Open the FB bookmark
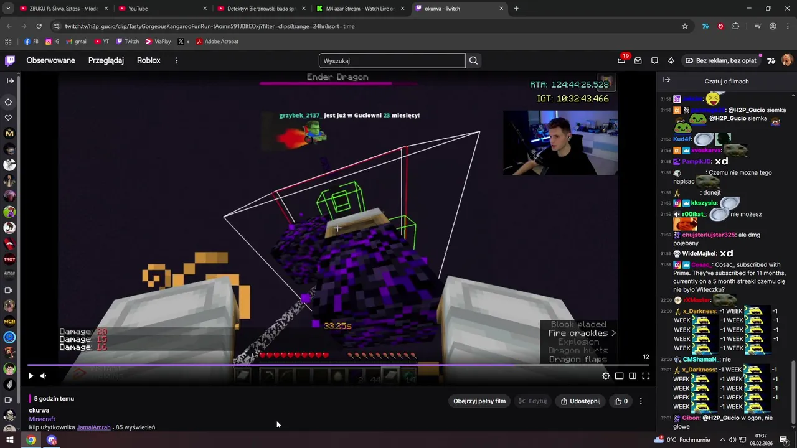 coord(31,42)
